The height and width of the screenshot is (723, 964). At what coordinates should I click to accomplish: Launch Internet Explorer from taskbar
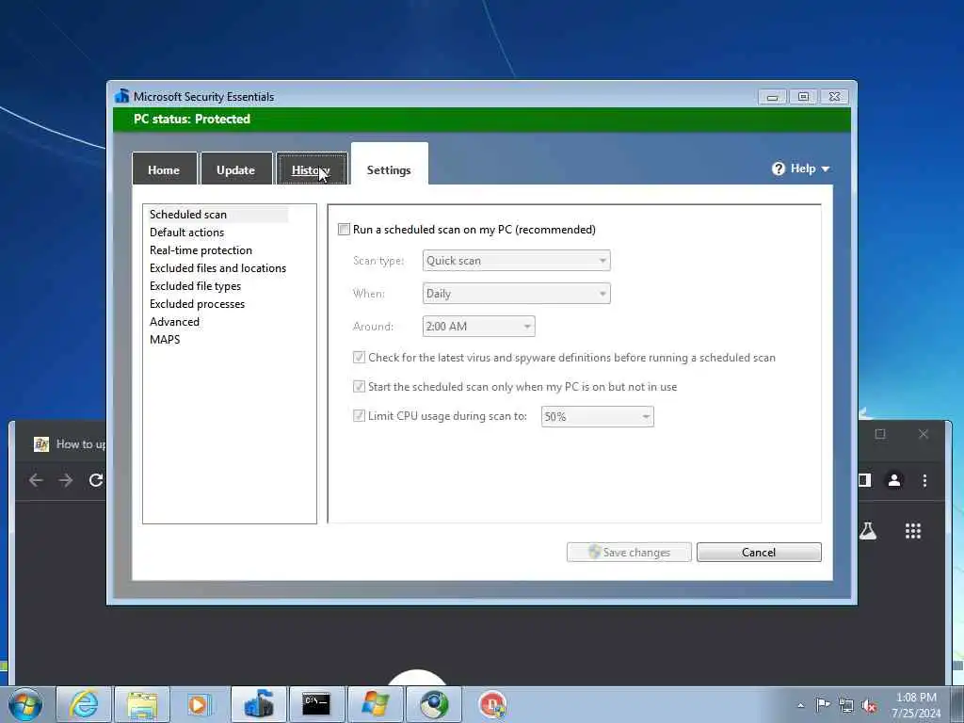[x=84, y=704]
